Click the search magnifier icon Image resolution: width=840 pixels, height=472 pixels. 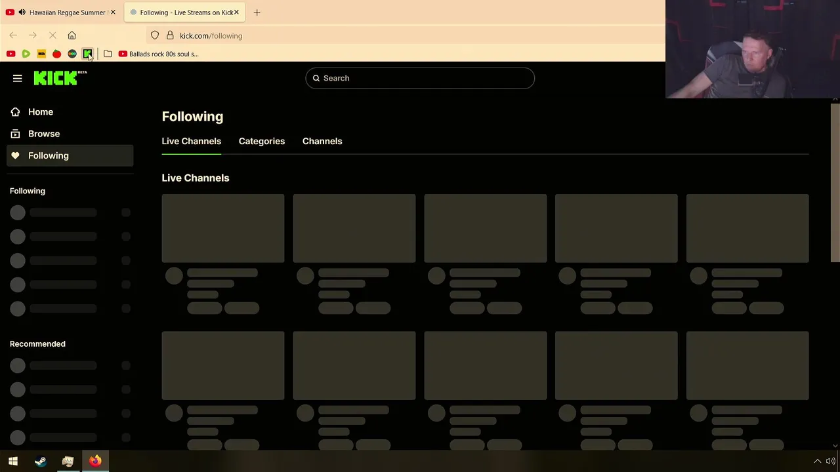[x=316, y=78]
